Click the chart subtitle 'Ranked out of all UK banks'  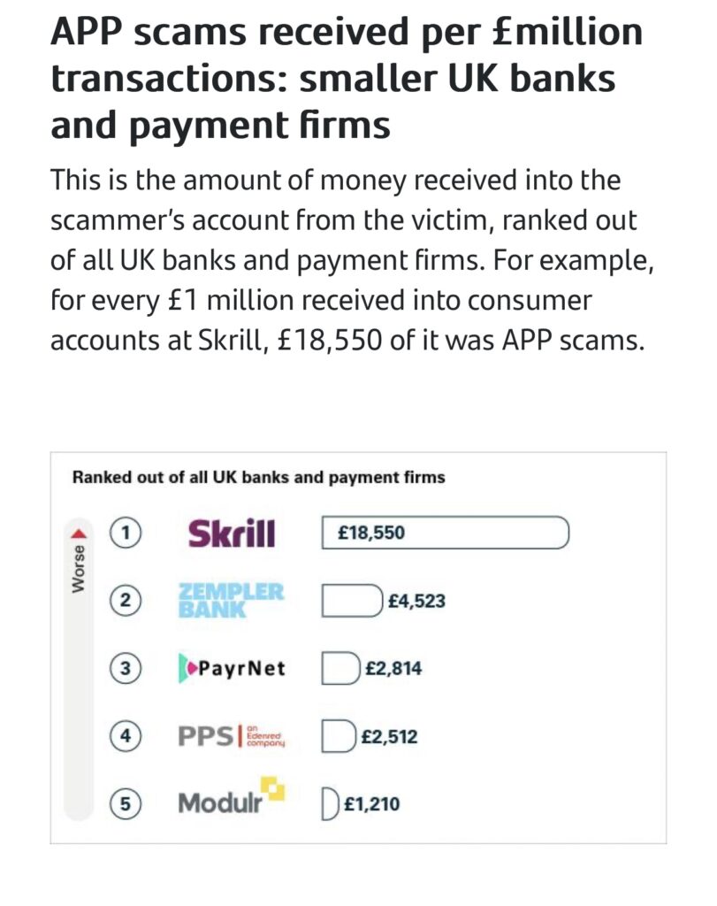(259, 477)
